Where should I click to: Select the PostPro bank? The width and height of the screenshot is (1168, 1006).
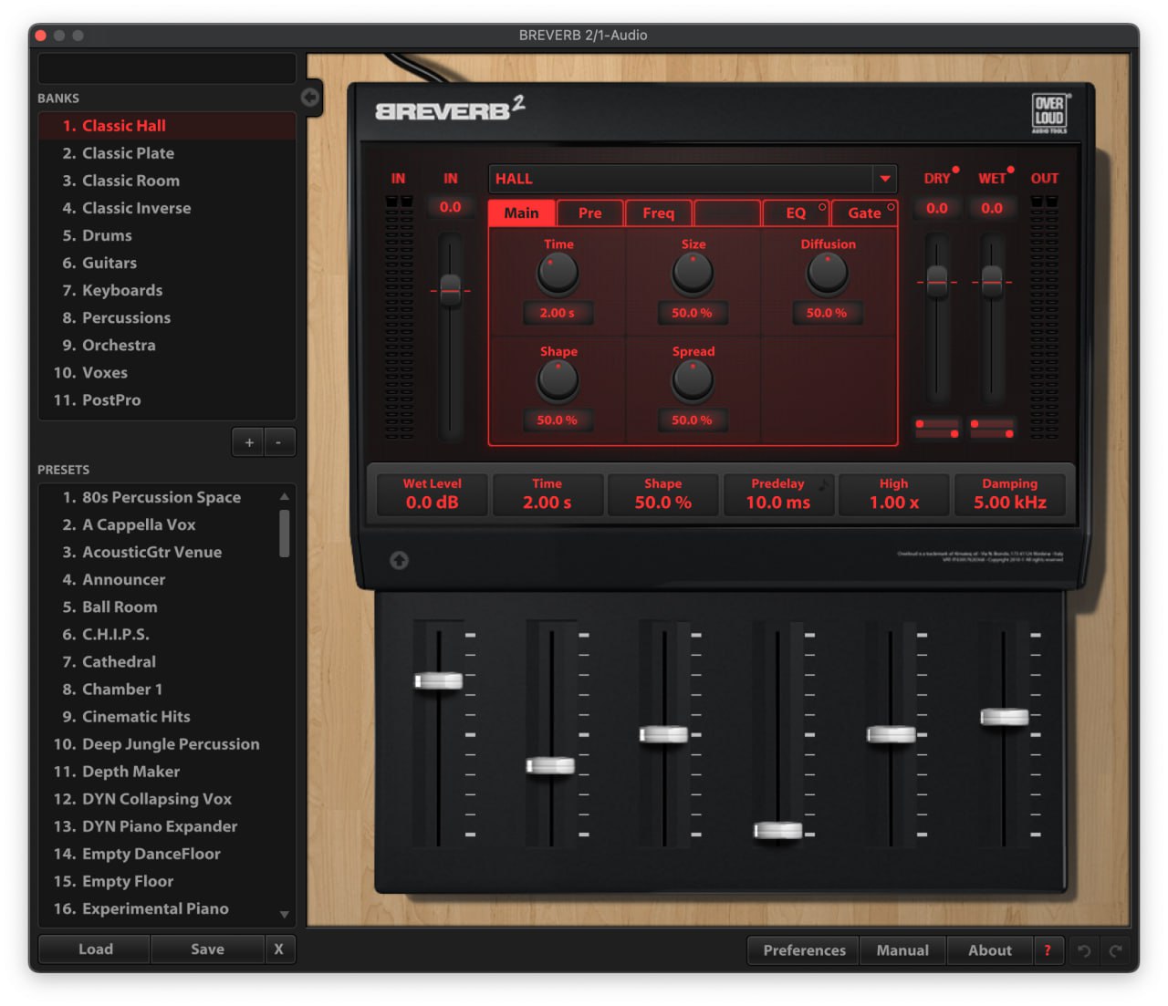pyautogui.click(x=167, y=399)
